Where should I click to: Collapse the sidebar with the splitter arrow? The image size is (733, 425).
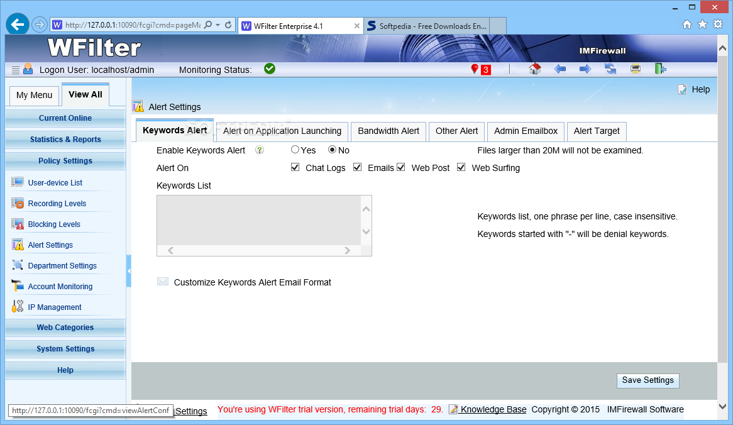pos(128,271)
